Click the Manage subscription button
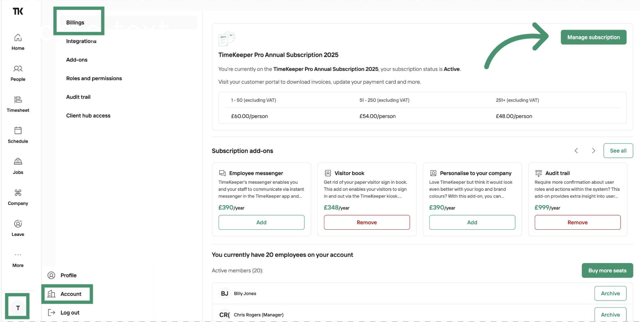The image size is (640, 322). (593, 37)
